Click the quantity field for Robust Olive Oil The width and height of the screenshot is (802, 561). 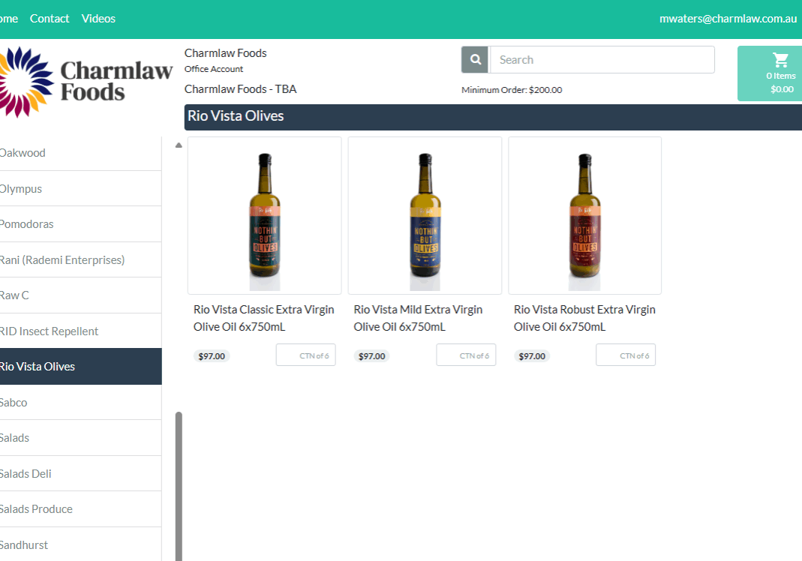click(x=626, y=355)
